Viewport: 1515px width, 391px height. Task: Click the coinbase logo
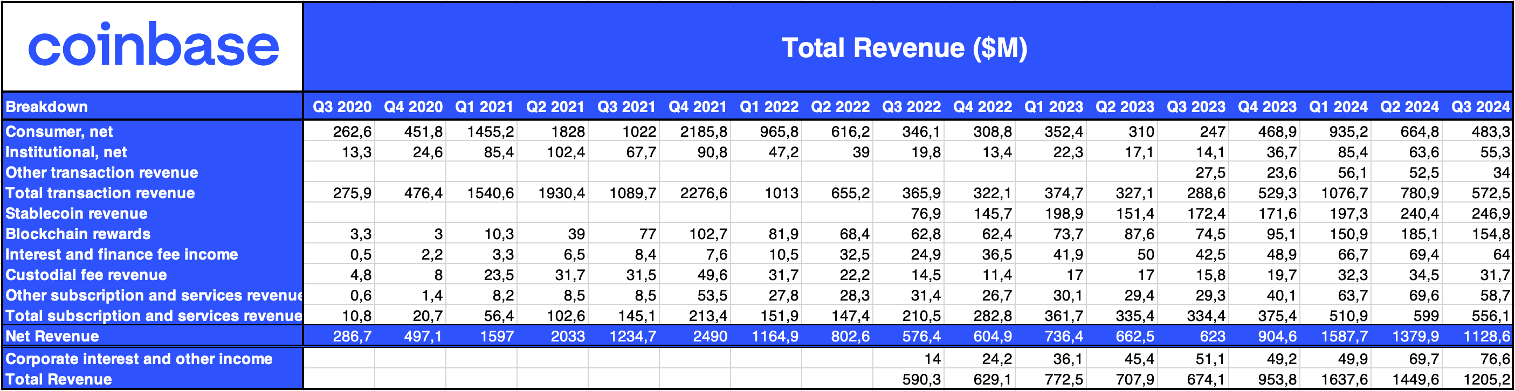(x=154, y=45)
